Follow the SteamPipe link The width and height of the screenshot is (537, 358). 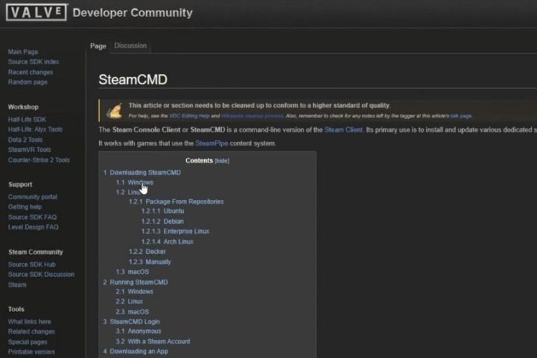point(211,143)
